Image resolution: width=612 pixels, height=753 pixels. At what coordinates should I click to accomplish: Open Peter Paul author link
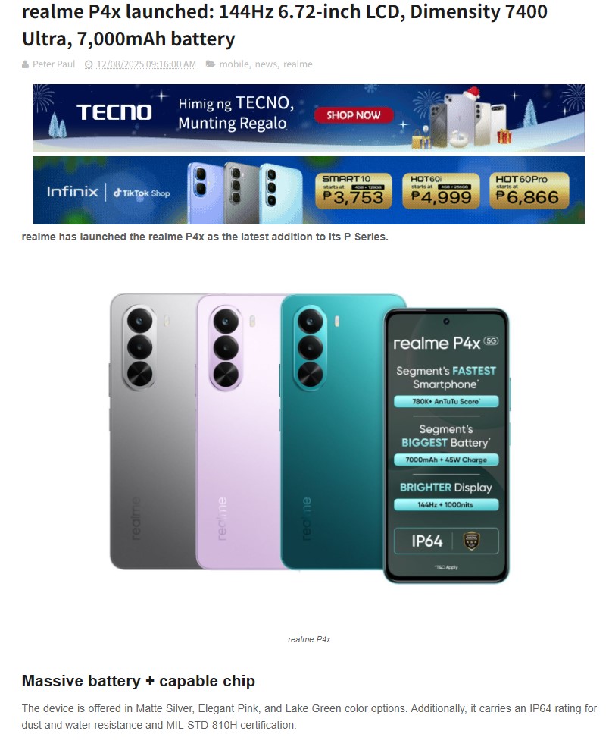(x=54, y=64)
